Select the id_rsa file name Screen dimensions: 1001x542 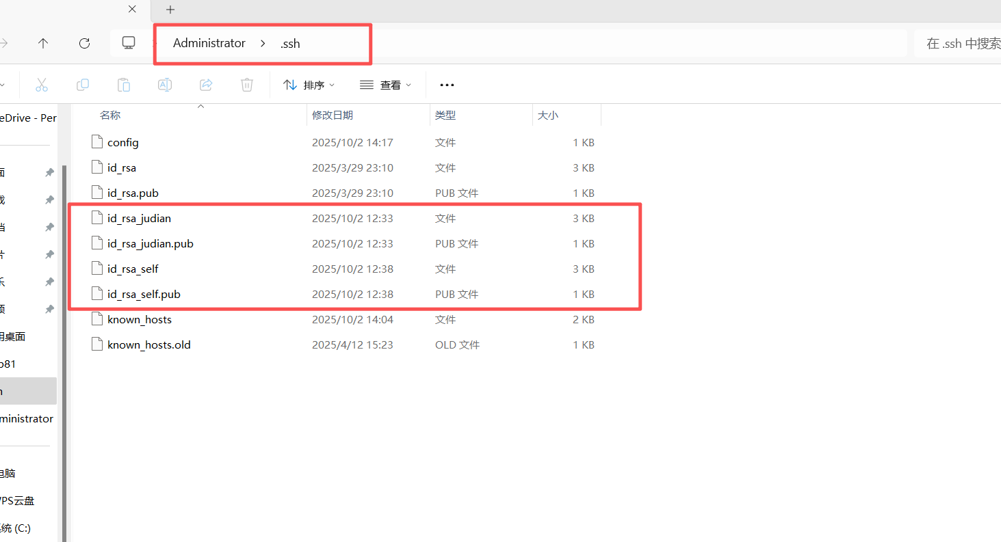click(122, 167)
